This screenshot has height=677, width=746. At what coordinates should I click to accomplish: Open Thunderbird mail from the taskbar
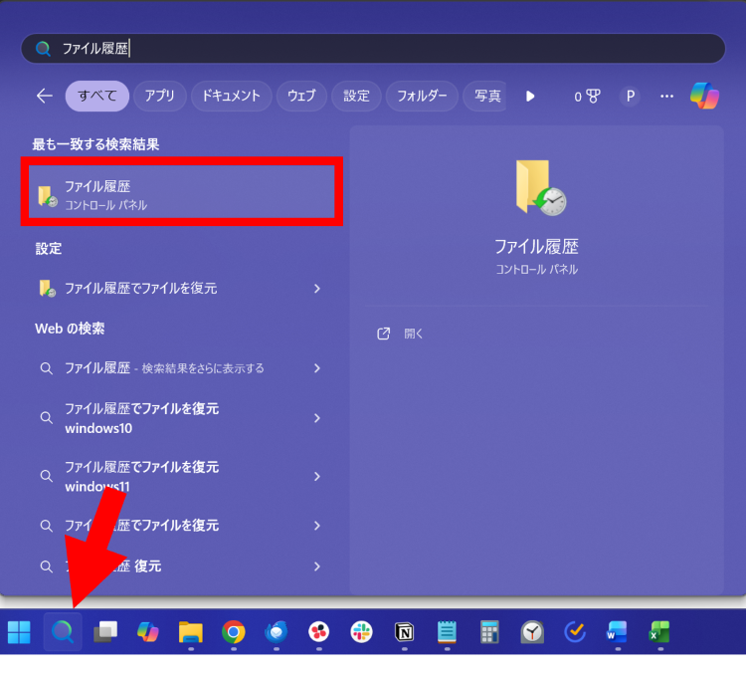276,632
